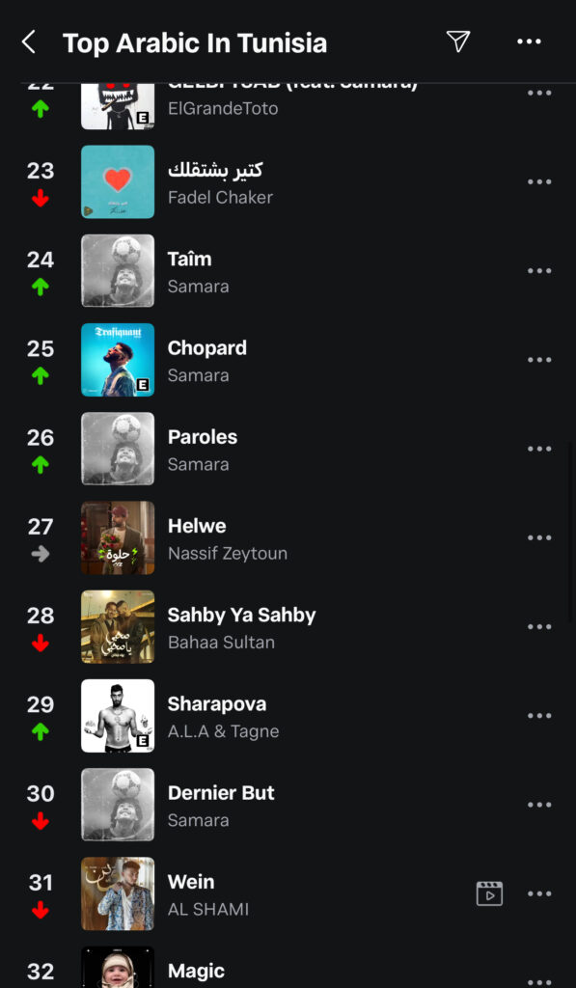The image size is (576, 988).
Task: Select the red heart album cover
Action: pyautogui.click(x=118, y=182)
